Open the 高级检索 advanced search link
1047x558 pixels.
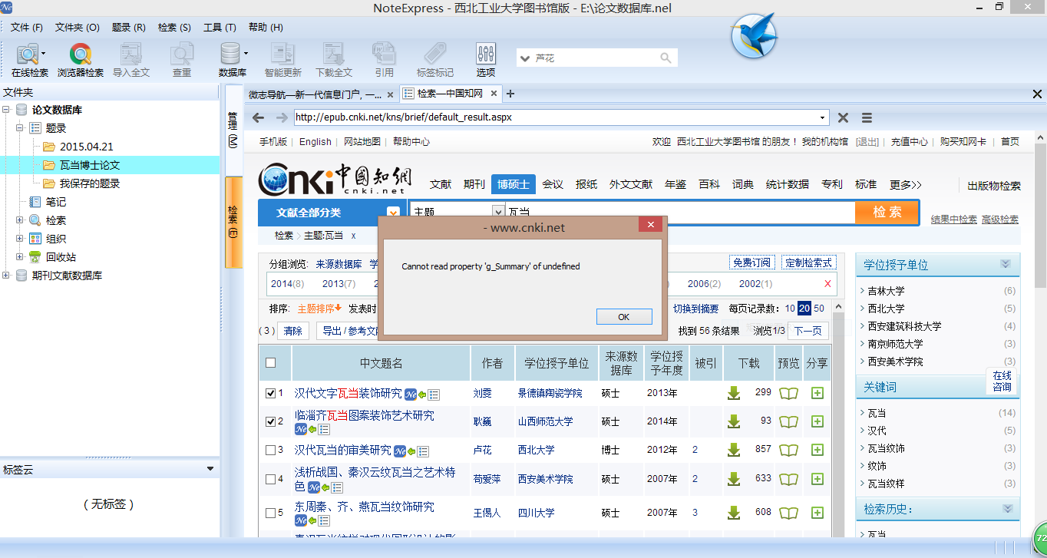click(x=999, y=220)
